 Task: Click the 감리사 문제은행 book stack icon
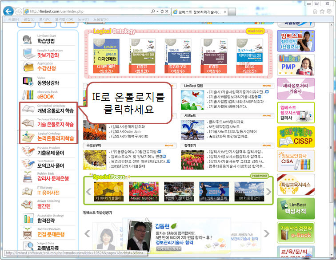point(28,177)
